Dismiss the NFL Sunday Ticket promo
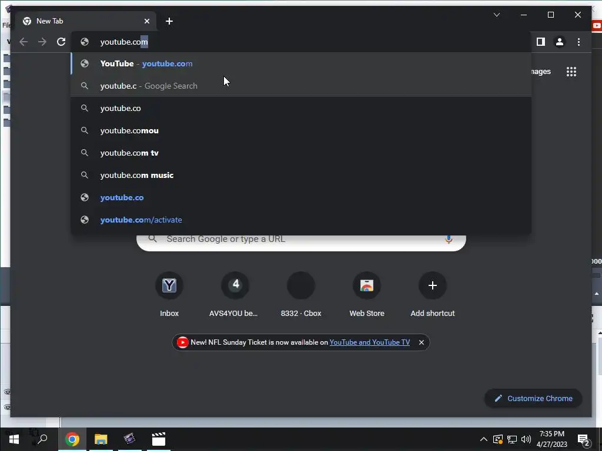Screen dimensions: 602x451 click(x=421, y=342)
